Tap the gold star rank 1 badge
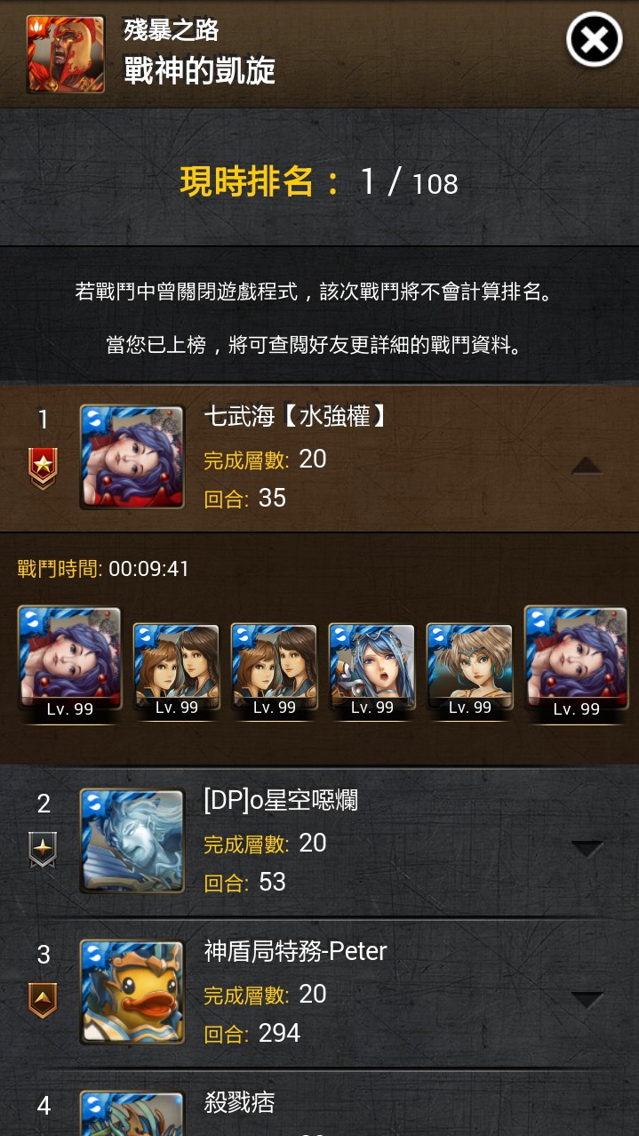639x1136 pixels. pos(43,468)
